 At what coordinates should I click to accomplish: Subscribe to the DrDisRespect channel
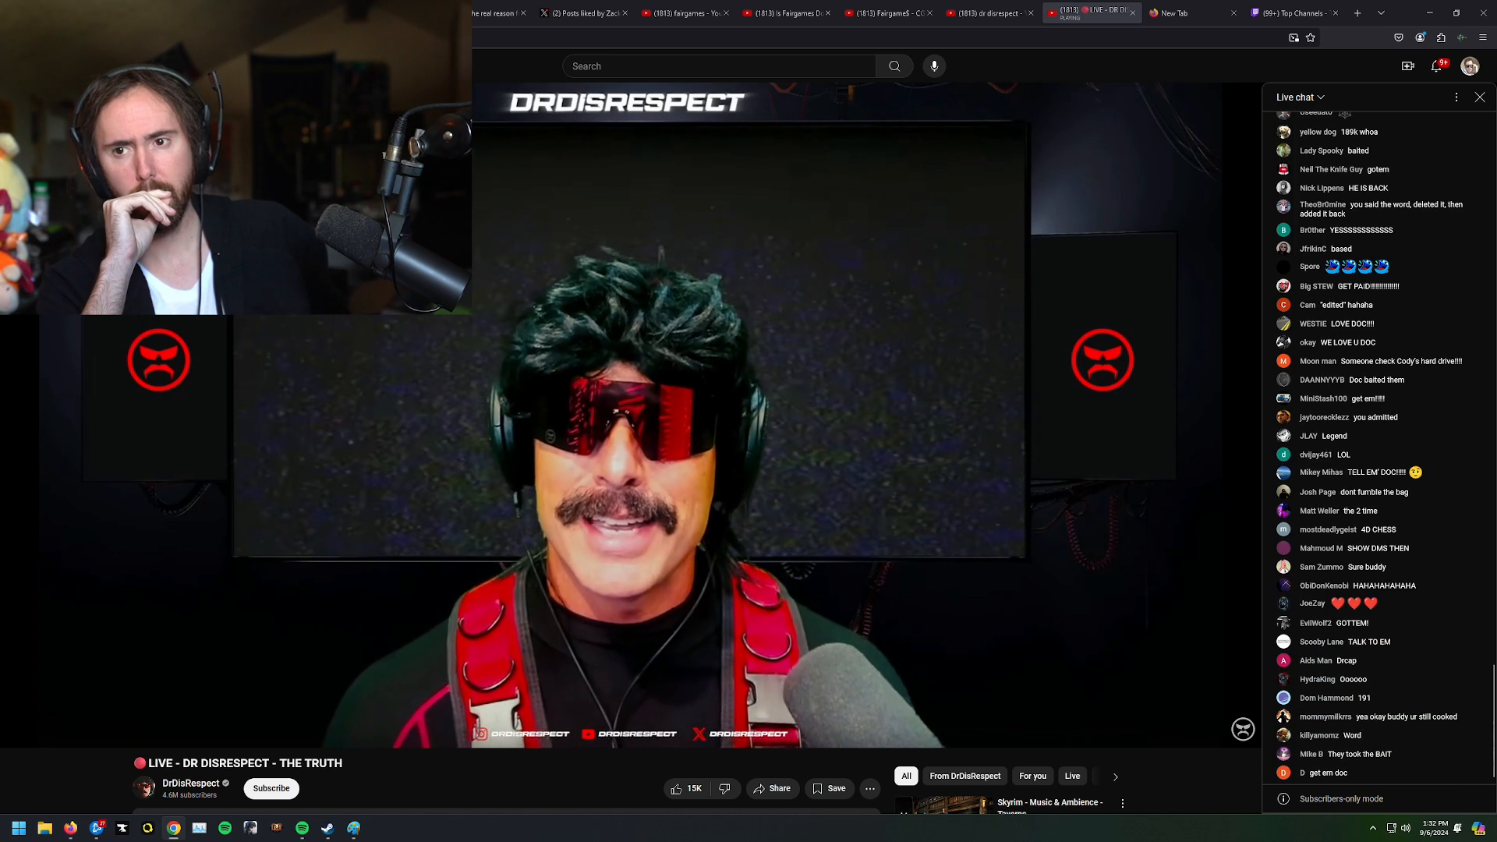[271, 788]
